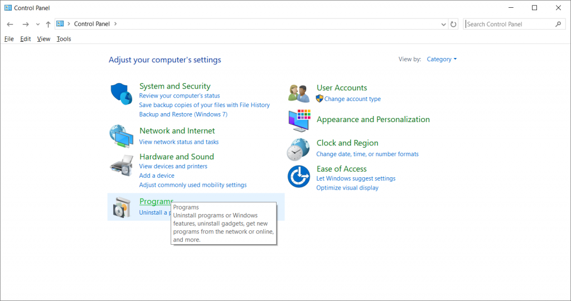The height and width of the screenshot is (301, 571).
Task: Open Ease of Access heading link
Action: pyautogui.click(x=342, y=169)
